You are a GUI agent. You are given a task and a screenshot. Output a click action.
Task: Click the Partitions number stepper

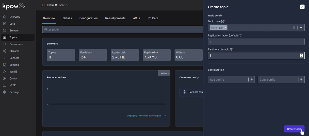tap(301, 56)
